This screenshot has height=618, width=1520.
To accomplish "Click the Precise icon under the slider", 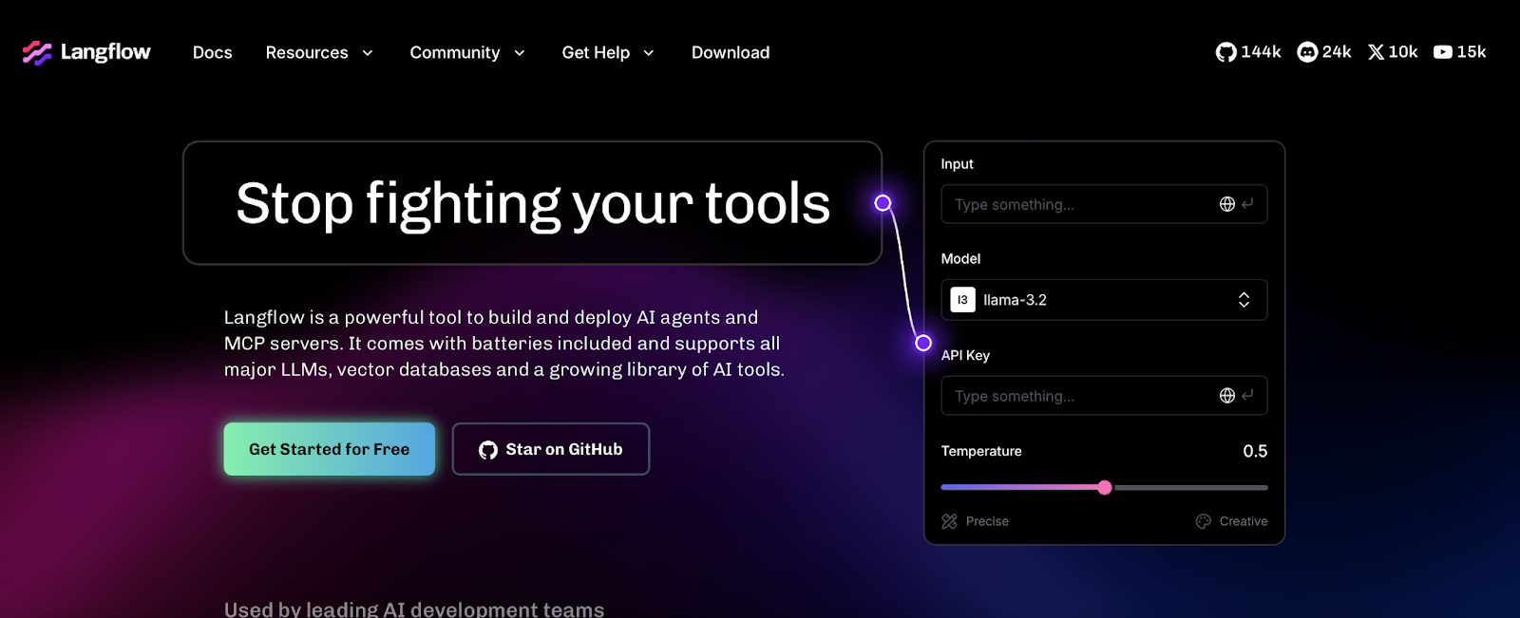I will (x=949, y=521).
